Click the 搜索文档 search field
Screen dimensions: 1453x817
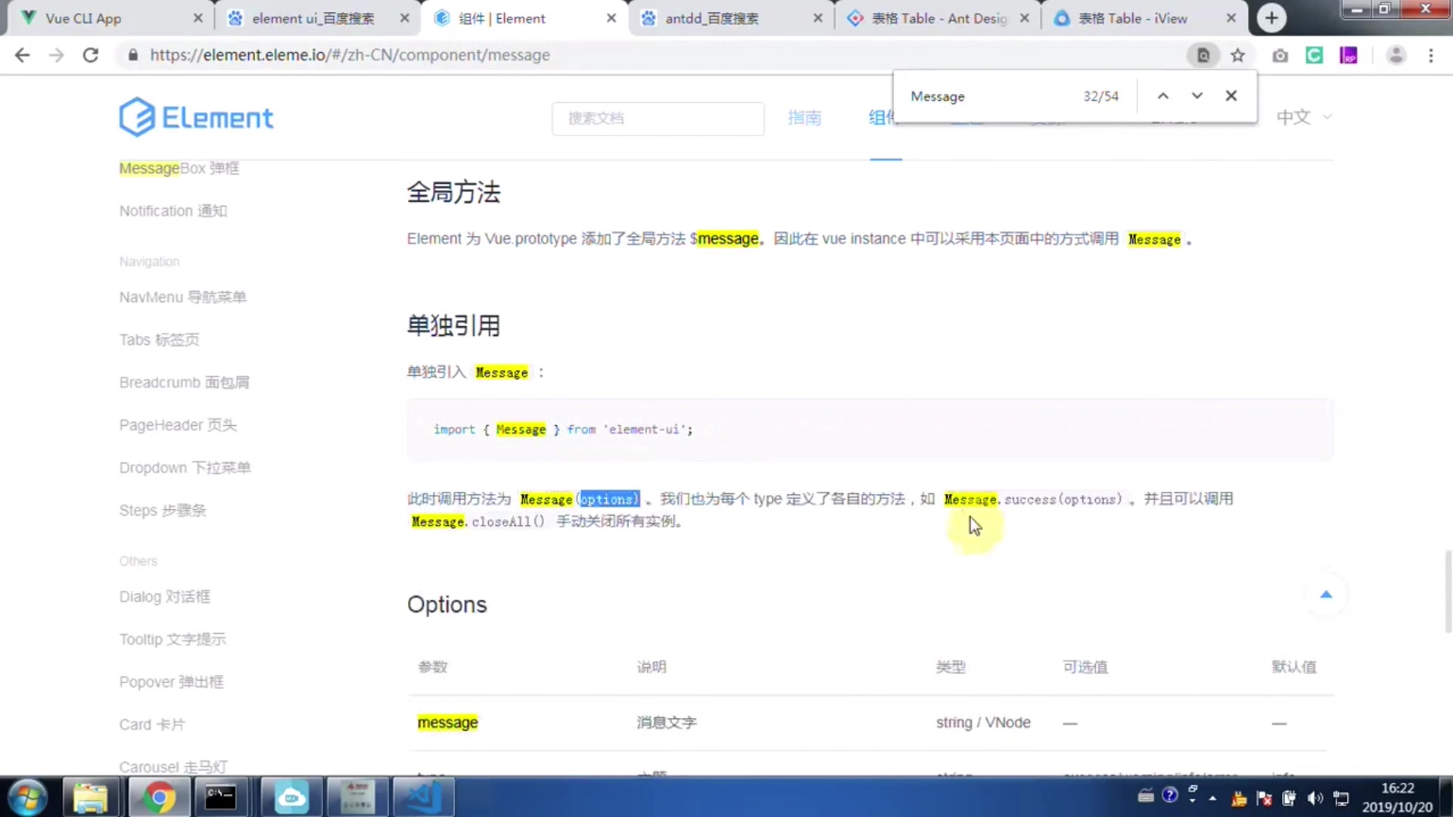657,118
